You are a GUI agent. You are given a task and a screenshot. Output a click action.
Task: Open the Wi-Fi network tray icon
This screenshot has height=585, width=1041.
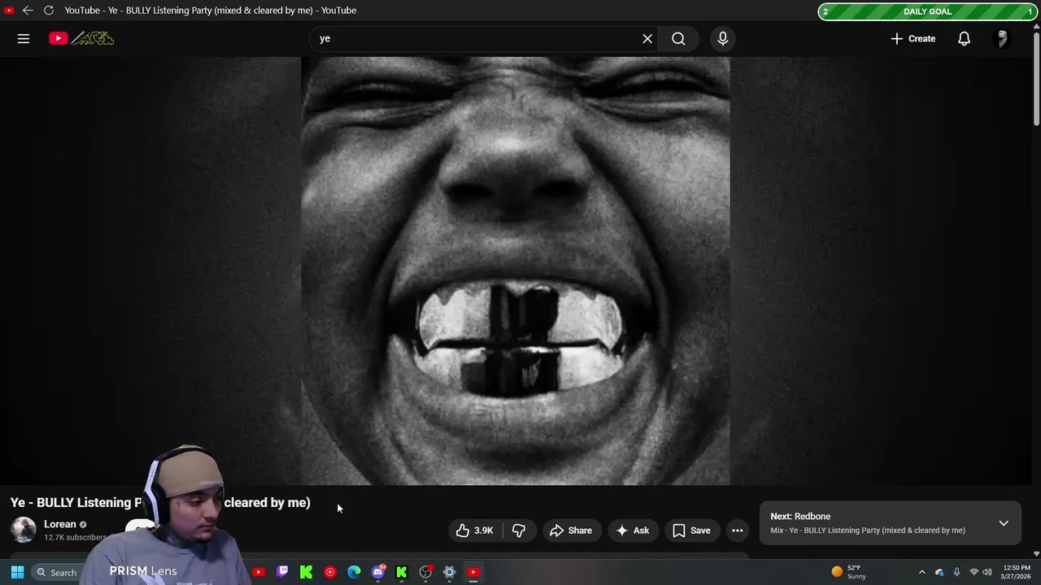[x=973, y=572]
